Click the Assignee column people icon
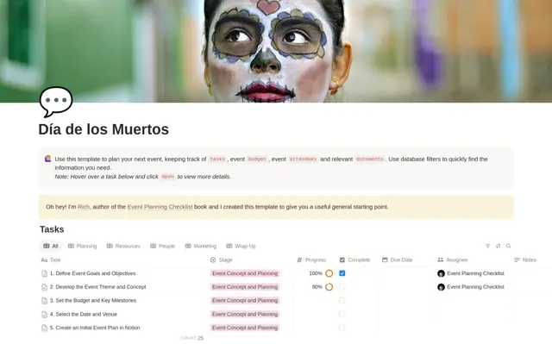The height and width of the screenshot is (344, 552). click(x=441, y=260)
